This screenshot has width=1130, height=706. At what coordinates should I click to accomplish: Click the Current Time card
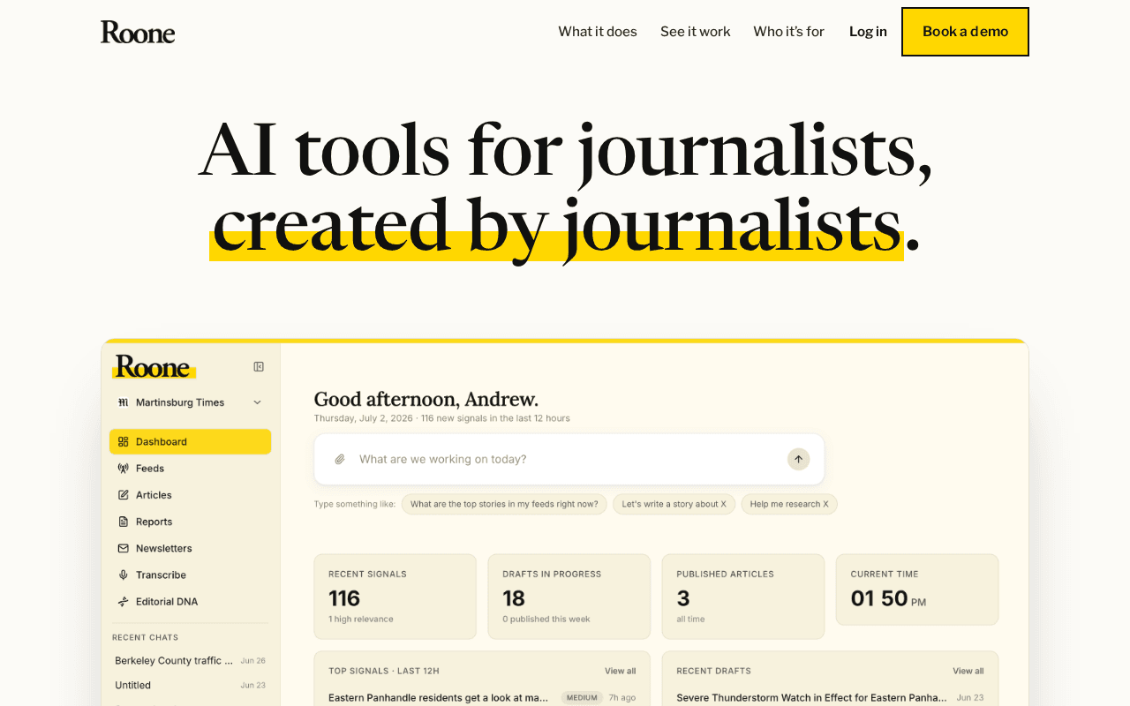(x=917, y=590)
